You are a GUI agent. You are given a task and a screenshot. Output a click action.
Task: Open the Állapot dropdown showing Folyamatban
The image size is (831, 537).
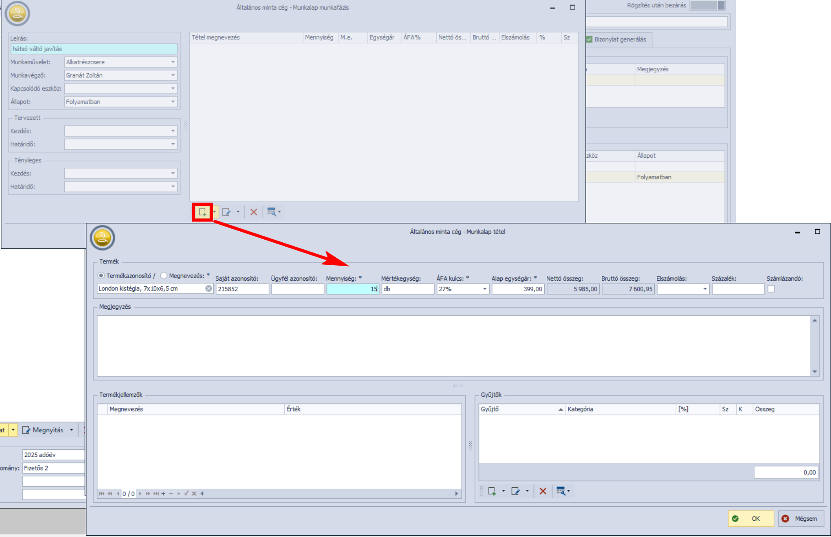(x=173, y=102)
